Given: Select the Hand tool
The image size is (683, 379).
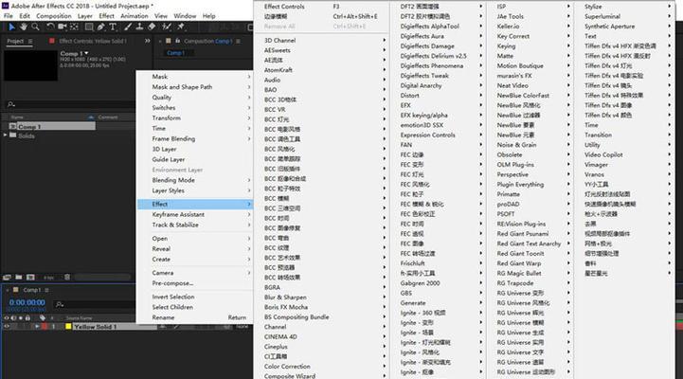Looking at the screenshot, I should pyautogui.click(x=24, y=27).
